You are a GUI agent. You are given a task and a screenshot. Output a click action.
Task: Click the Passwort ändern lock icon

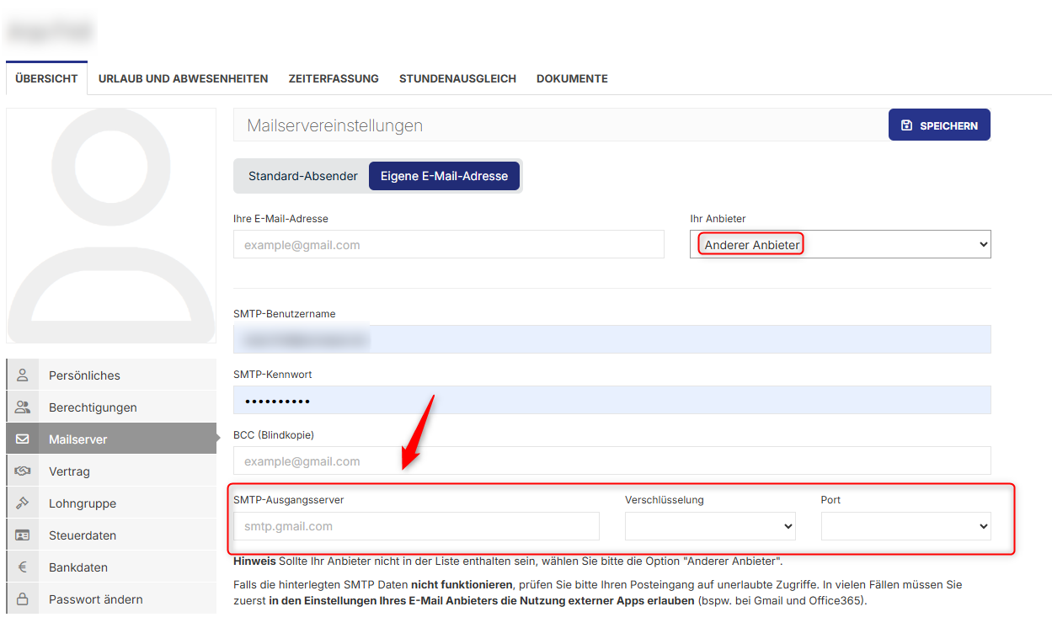22,598
